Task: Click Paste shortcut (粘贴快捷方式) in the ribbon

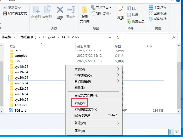Action: 15,13
